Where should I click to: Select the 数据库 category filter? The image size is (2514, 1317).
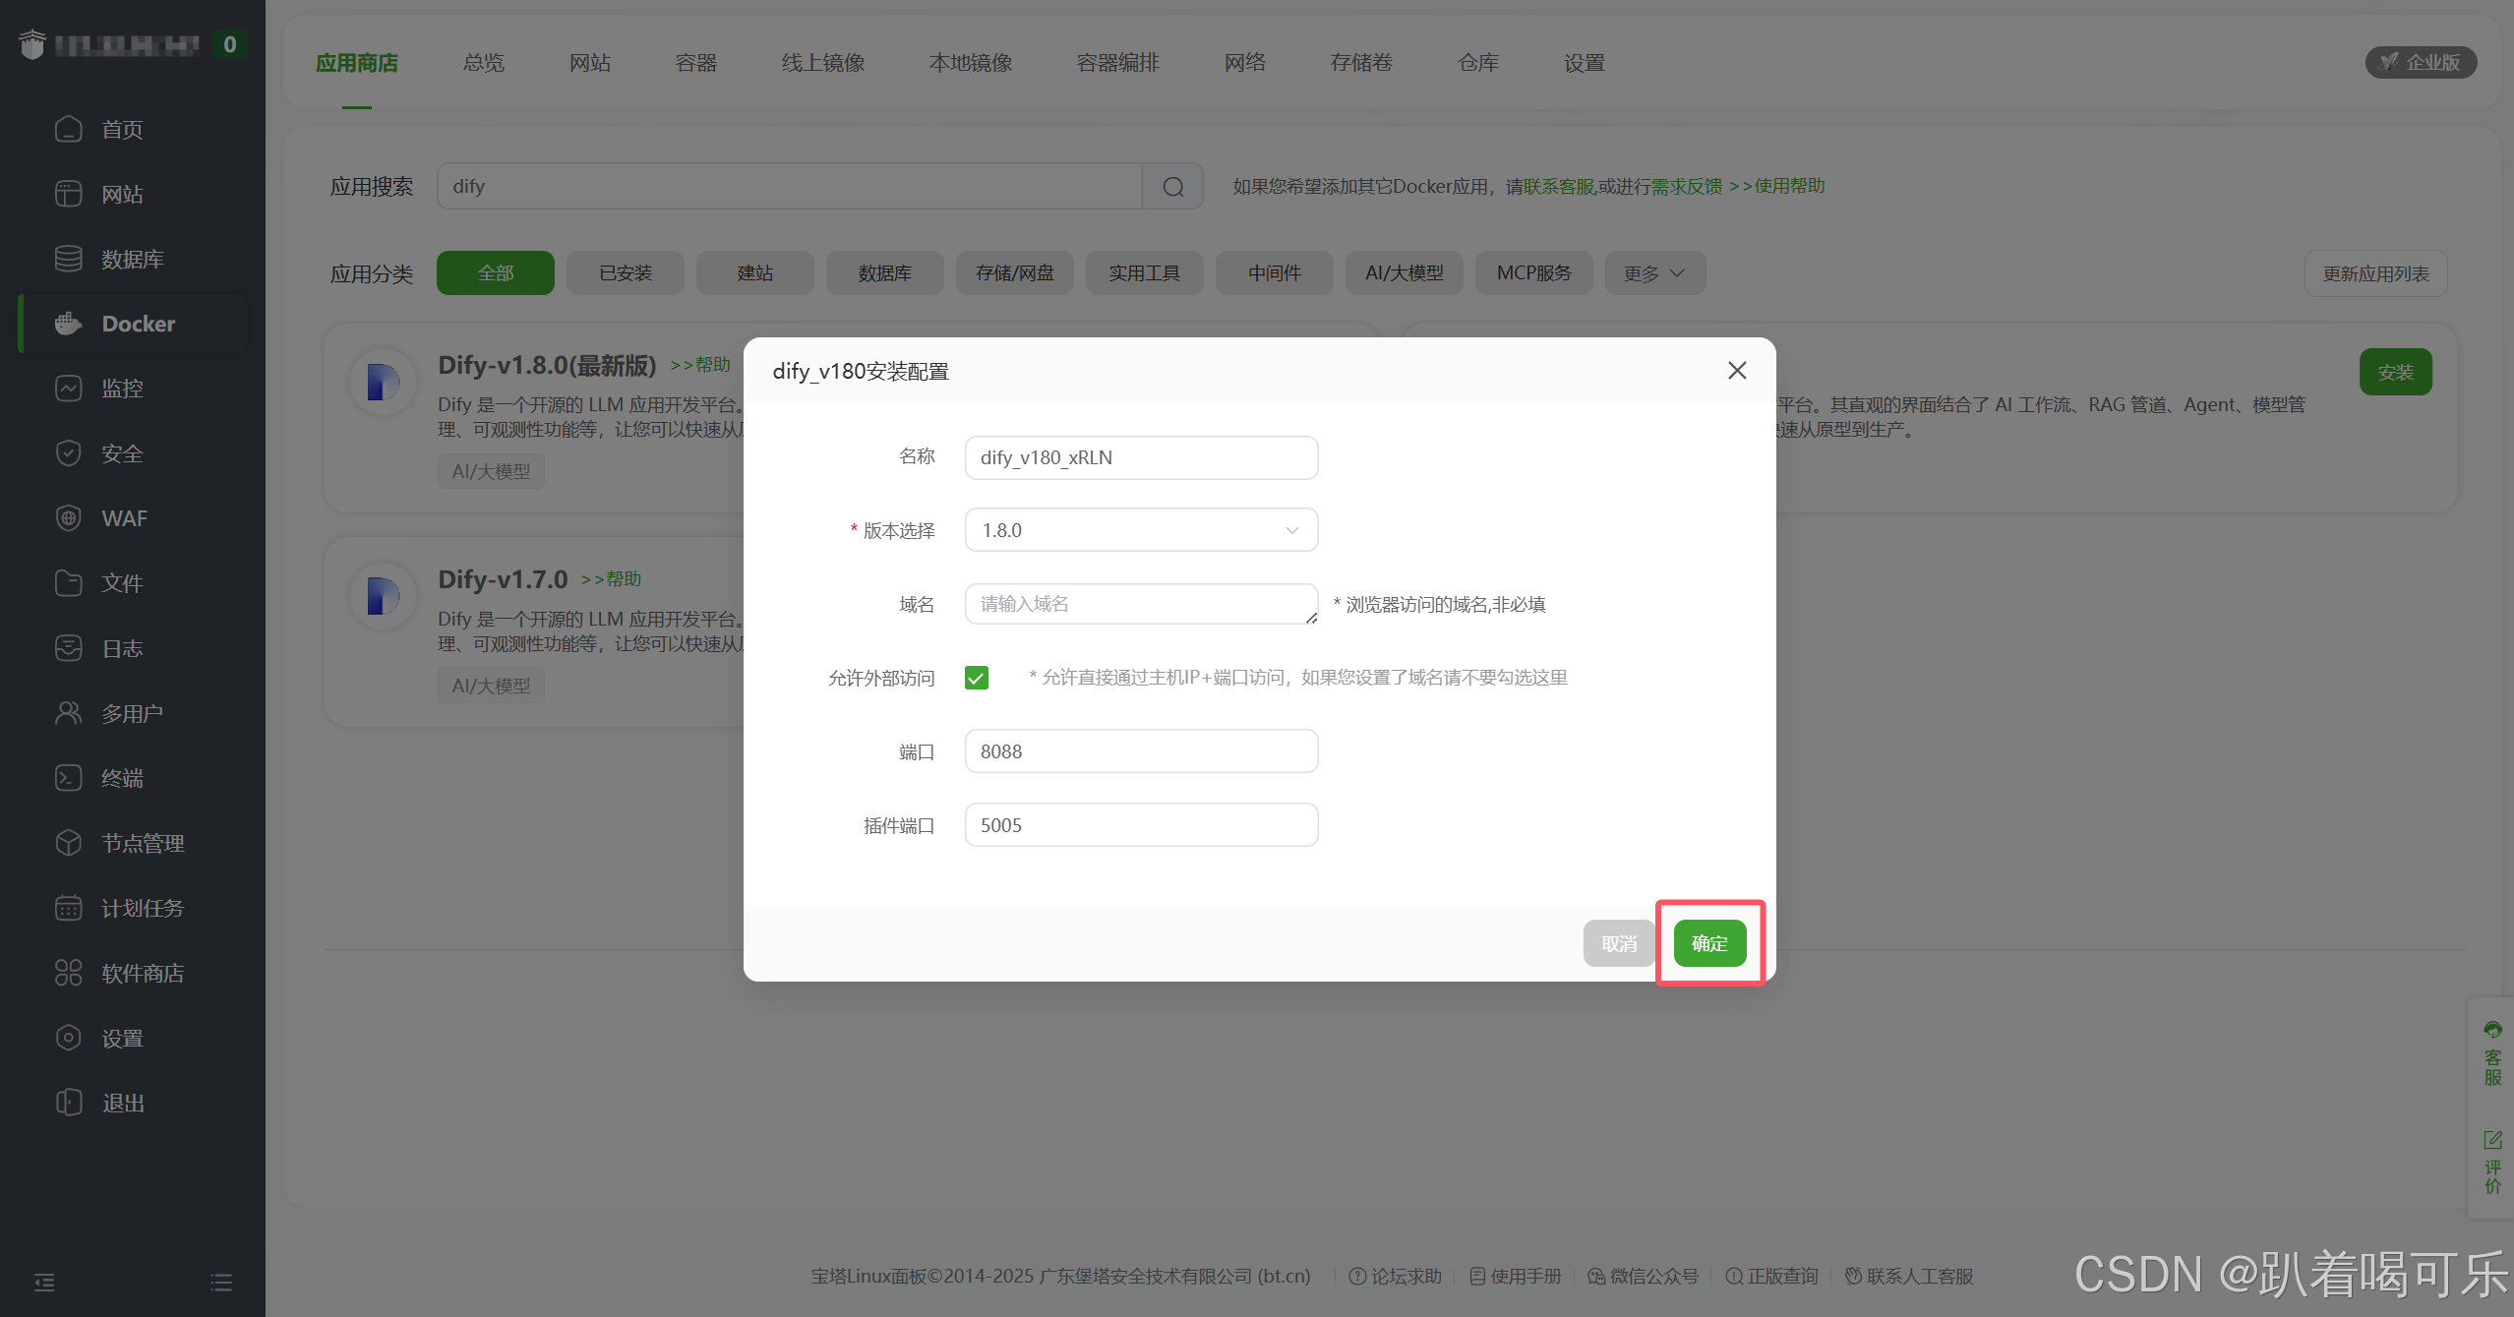(x=885, y=273)
